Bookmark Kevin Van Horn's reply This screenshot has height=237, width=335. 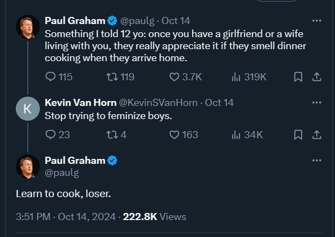tap(298, 134)
